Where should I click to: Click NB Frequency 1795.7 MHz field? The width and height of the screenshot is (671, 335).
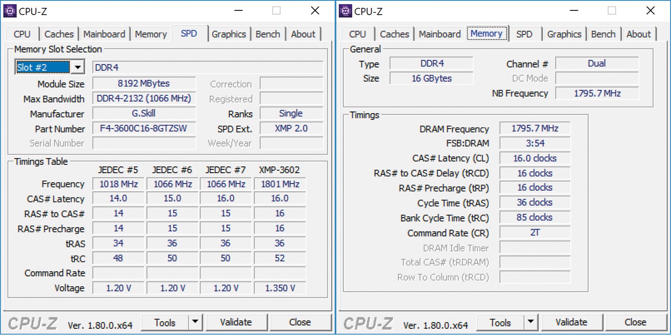click(597, 93)
